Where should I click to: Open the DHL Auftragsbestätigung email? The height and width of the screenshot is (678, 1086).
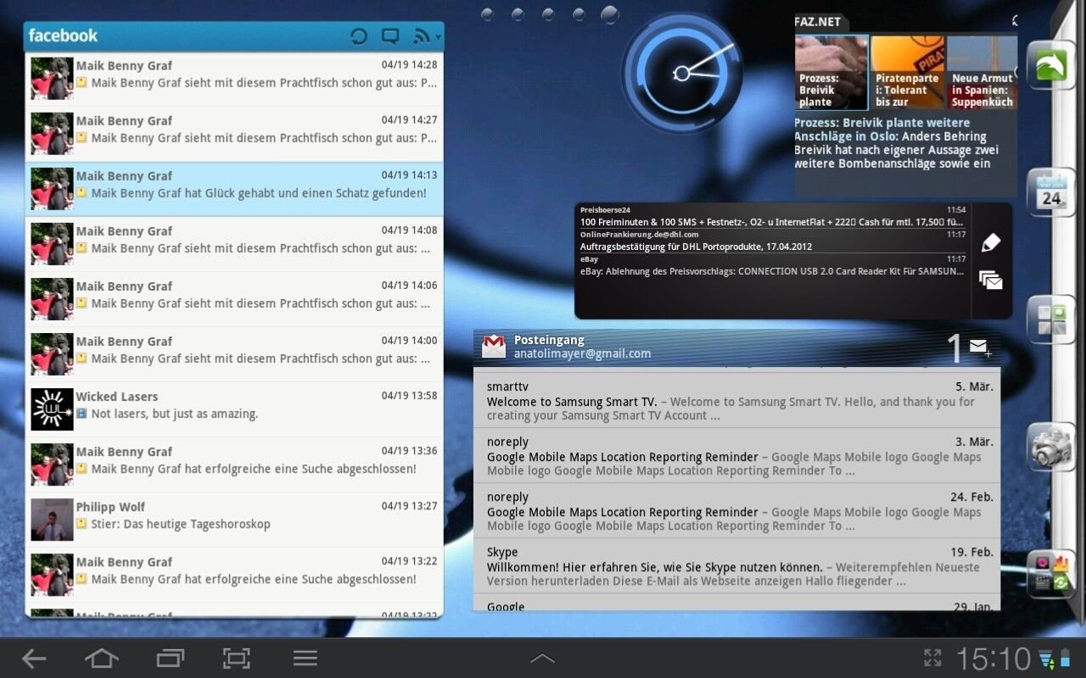click(x=773, y=241)
